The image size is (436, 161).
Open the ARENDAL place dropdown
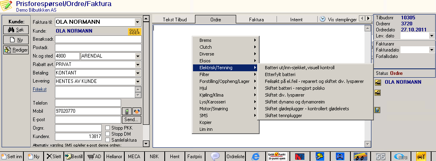(x=138, y=56)
